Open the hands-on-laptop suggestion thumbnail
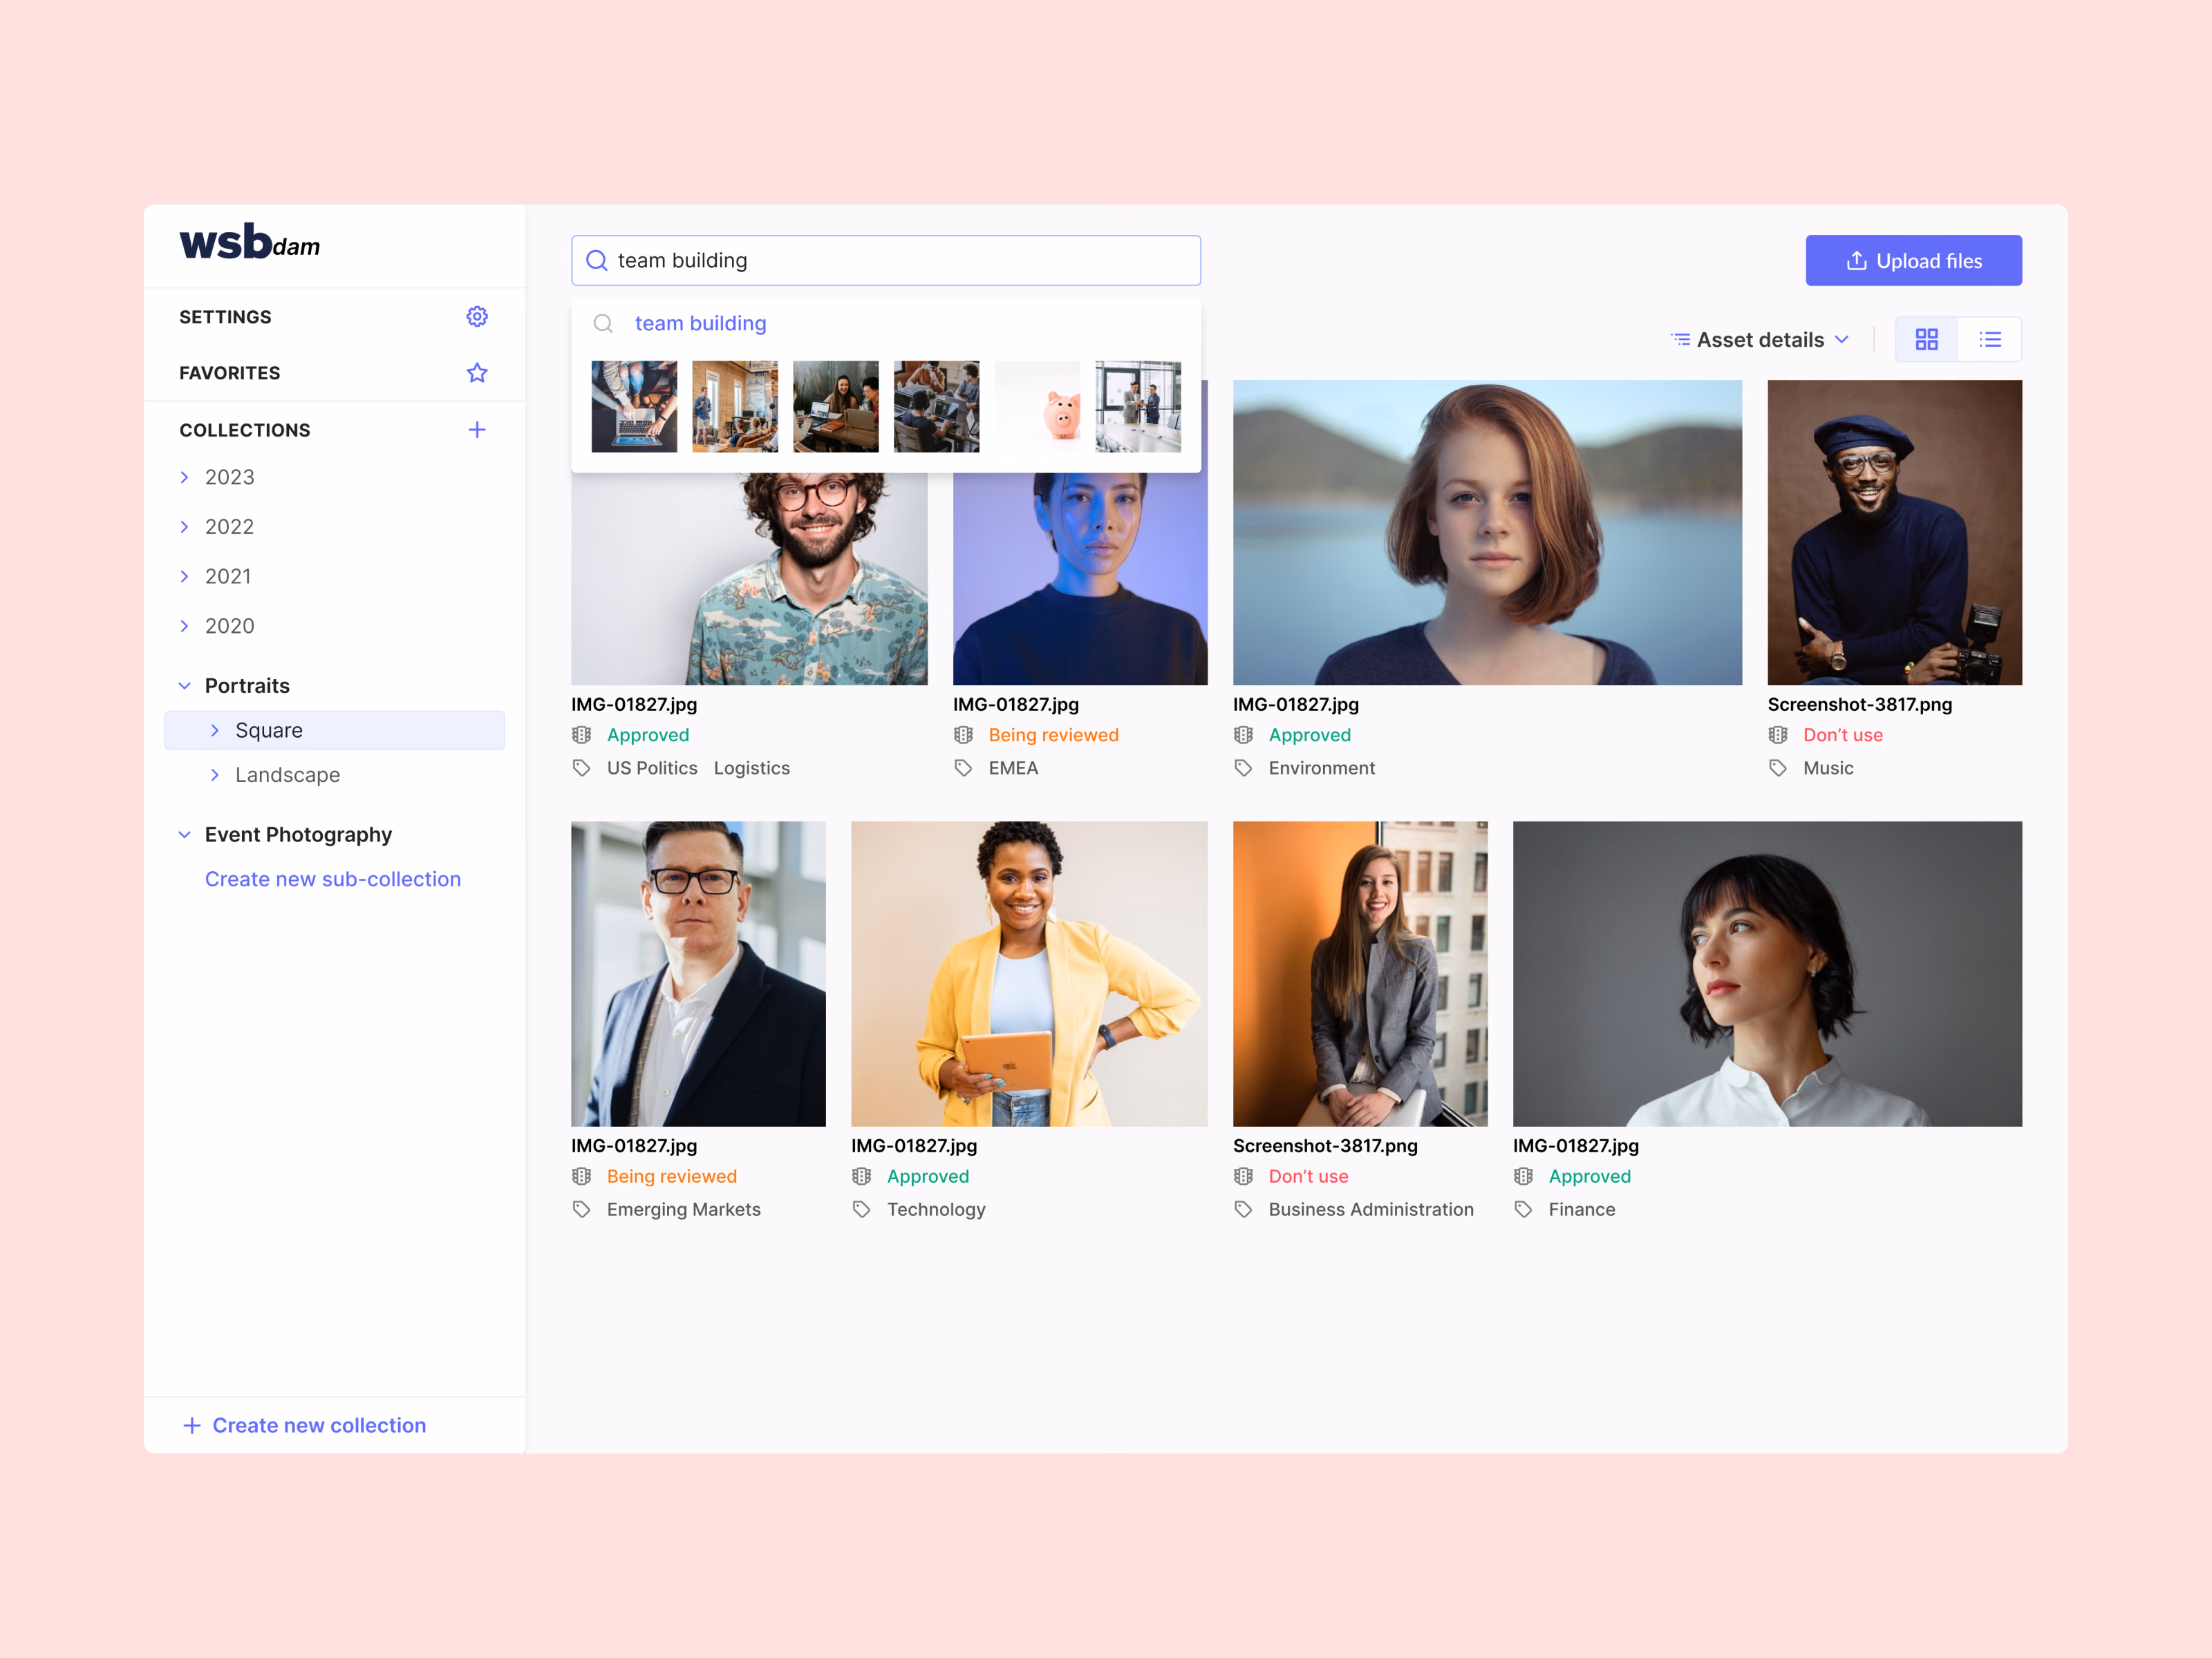The height and width of the screenshot is (1658, 2212). 634,407
